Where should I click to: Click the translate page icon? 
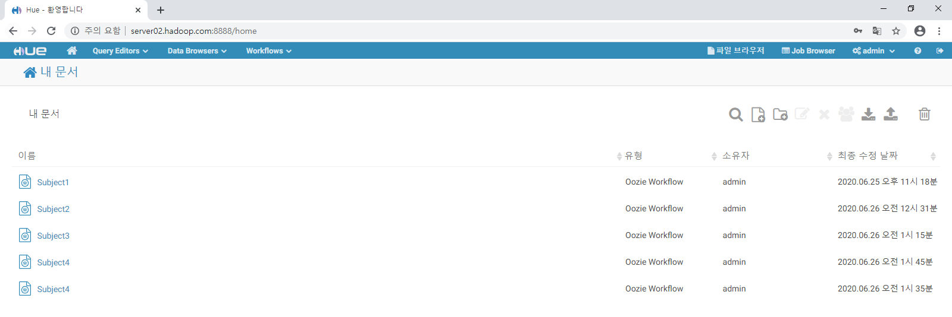pyautogui.click(x=877, y=31)
